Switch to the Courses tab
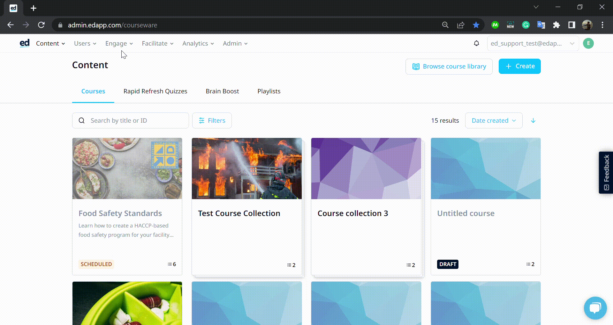 (x=93, y=91)
